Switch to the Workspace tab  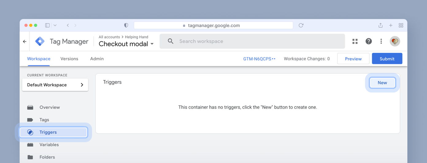coord(39,59)
